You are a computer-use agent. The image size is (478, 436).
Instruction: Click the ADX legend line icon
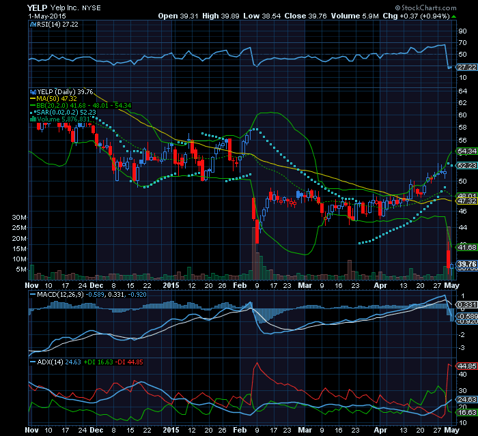33,362
